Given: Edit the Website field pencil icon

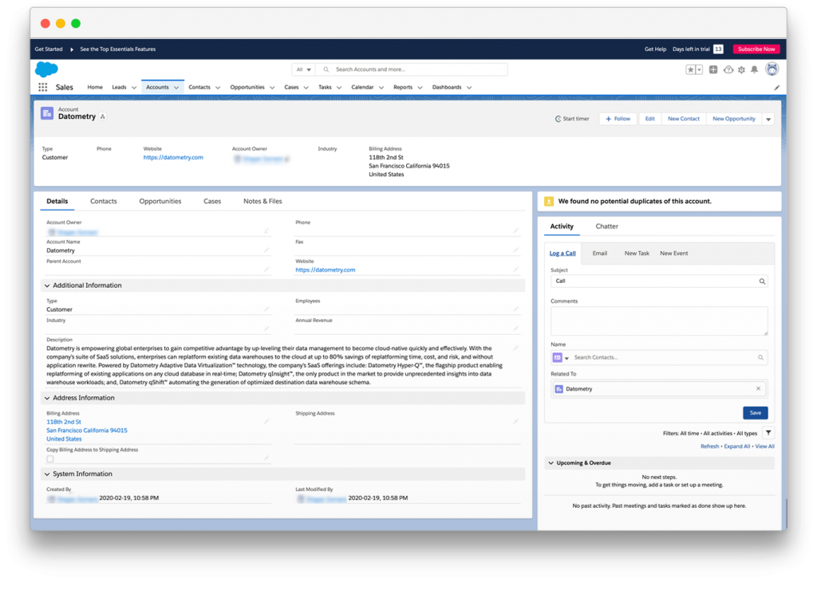Looking at the screenshot, I should pos(515,269).
